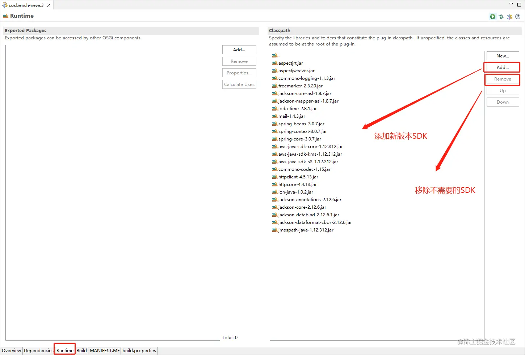
Task: Click New... in Classpath section
Action: (x=503, y=56)
